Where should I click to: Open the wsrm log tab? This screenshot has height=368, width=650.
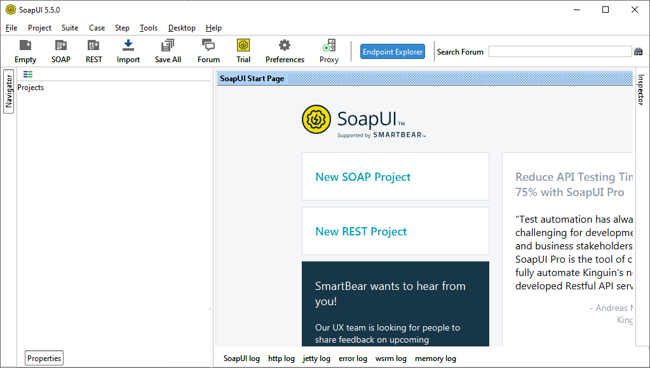(x=391, y=358)
